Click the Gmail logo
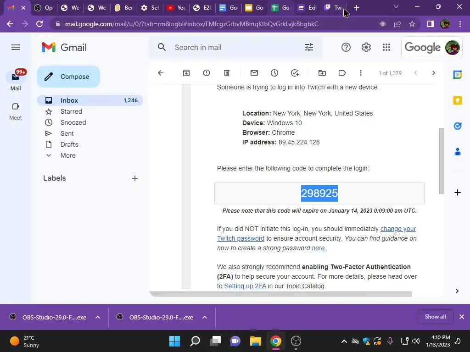The width and height of the screenshot is (470, 352). click(x=64, y=47)
